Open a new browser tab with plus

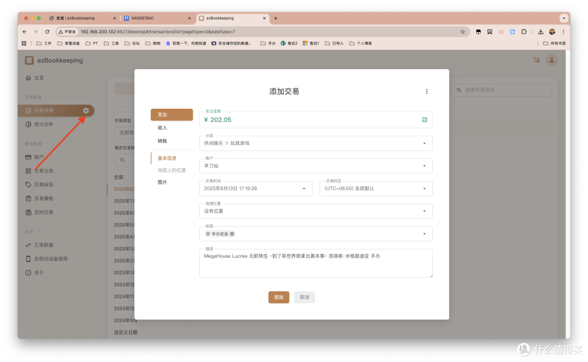[275, 18]
